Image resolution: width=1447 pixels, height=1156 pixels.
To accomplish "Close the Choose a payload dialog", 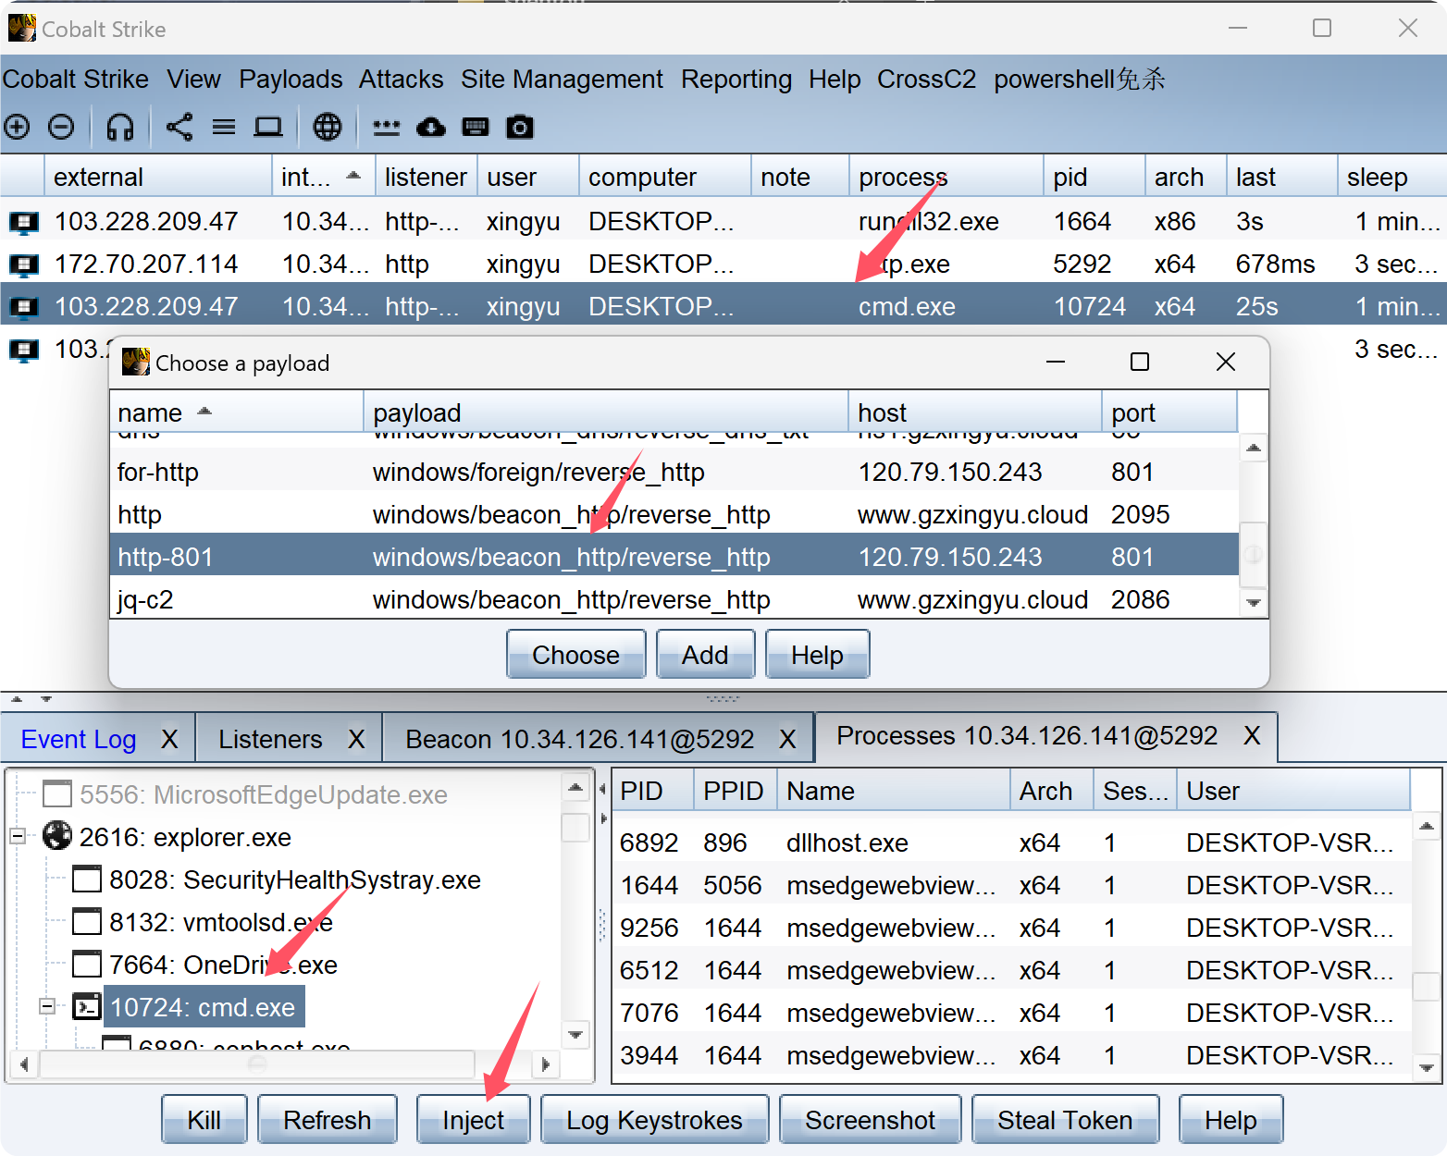I will [1226, 362].
